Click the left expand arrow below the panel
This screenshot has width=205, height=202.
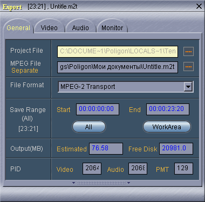[73, 183]
